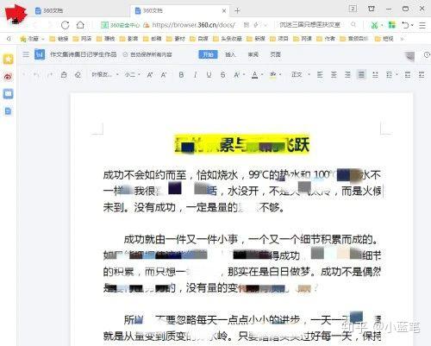This screenshot has height=346, width=431.
Task: Select the 页面 ribbon tab
Action: point(275,54)
